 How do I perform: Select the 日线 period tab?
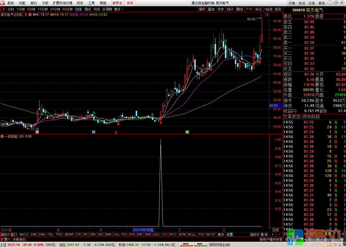pos(78,9)
